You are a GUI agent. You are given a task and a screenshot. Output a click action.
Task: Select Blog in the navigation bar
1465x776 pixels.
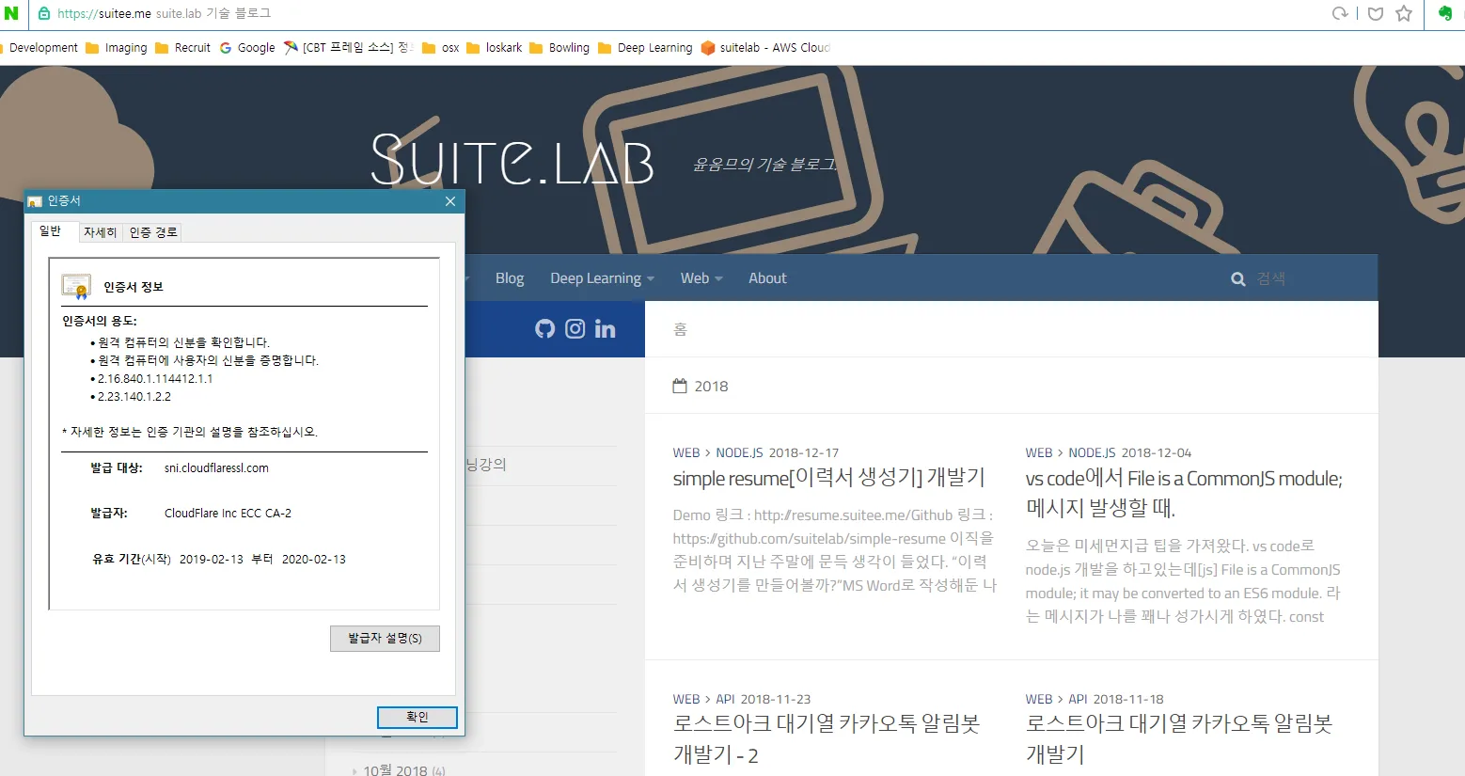[509, 277]
